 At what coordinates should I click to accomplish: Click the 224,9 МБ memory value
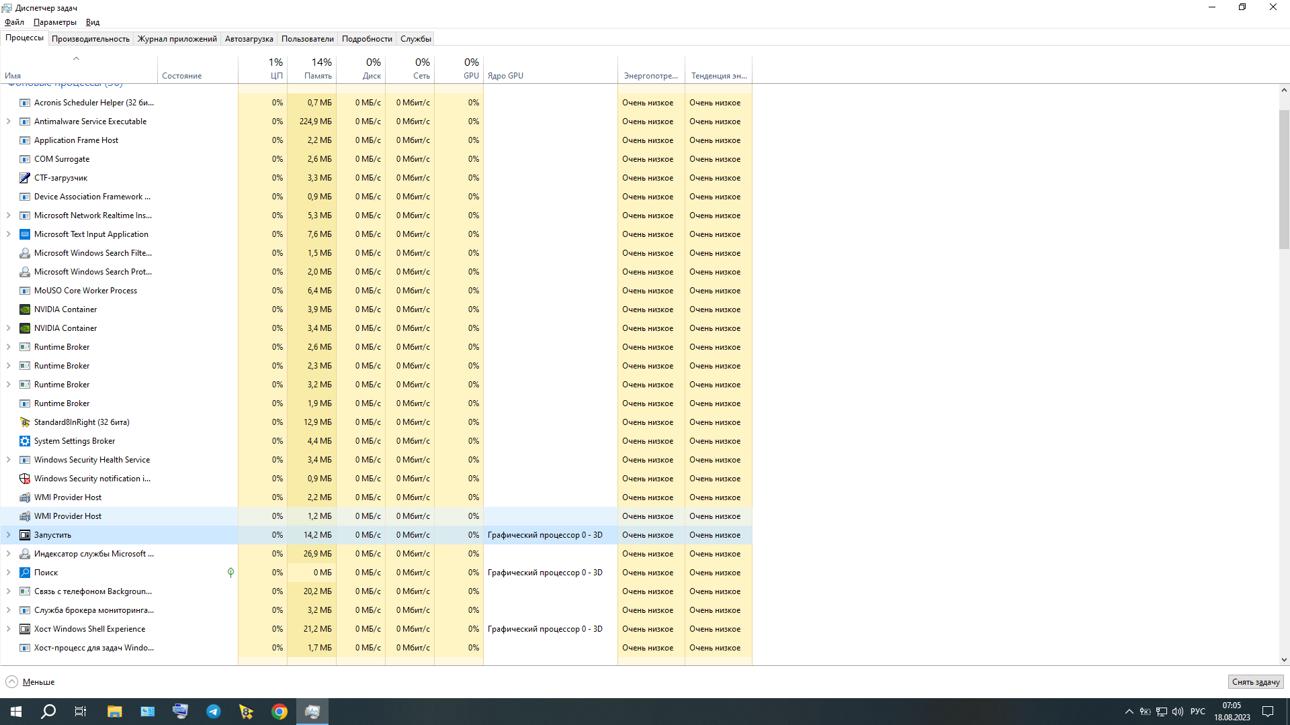coord(316,122)
